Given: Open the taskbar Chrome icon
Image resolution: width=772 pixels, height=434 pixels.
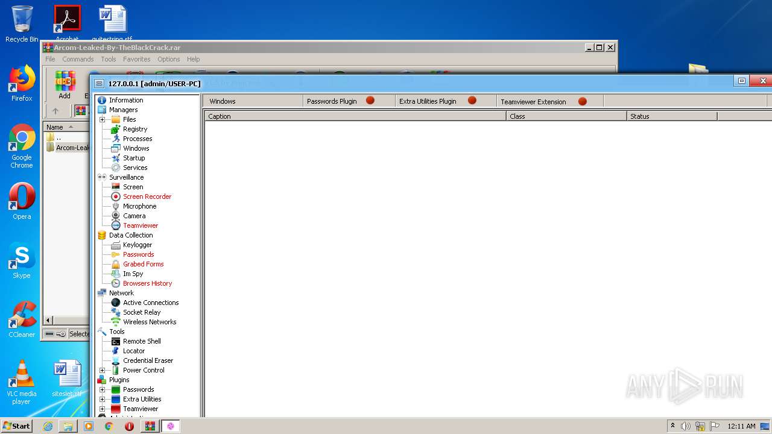Looking at the screenshot, I should click(109, 426).
